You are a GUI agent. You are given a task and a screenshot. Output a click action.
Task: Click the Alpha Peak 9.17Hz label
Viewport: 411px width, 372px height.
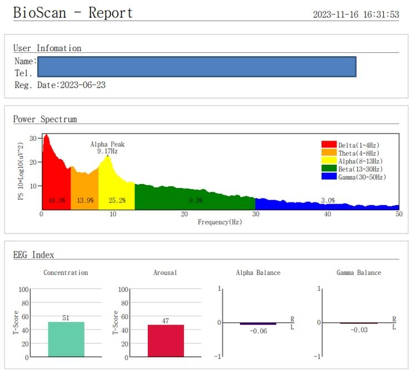coord(107,148)
